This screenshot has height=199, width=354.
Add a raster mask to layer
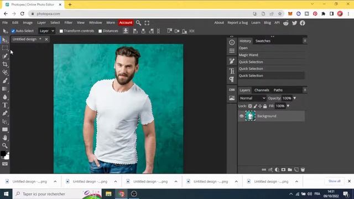tap(283, 170)
